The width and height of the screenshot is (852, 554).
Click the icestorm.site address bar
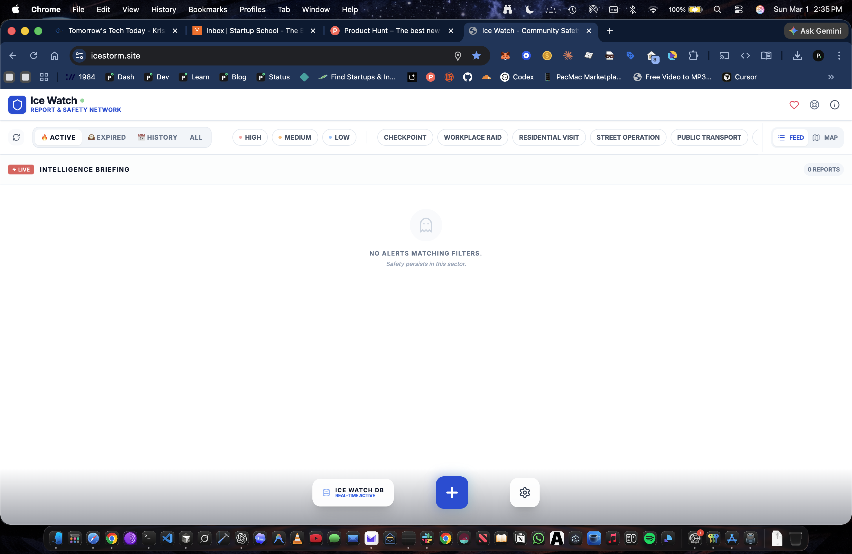pyautogui.click(x=251, y=56)
